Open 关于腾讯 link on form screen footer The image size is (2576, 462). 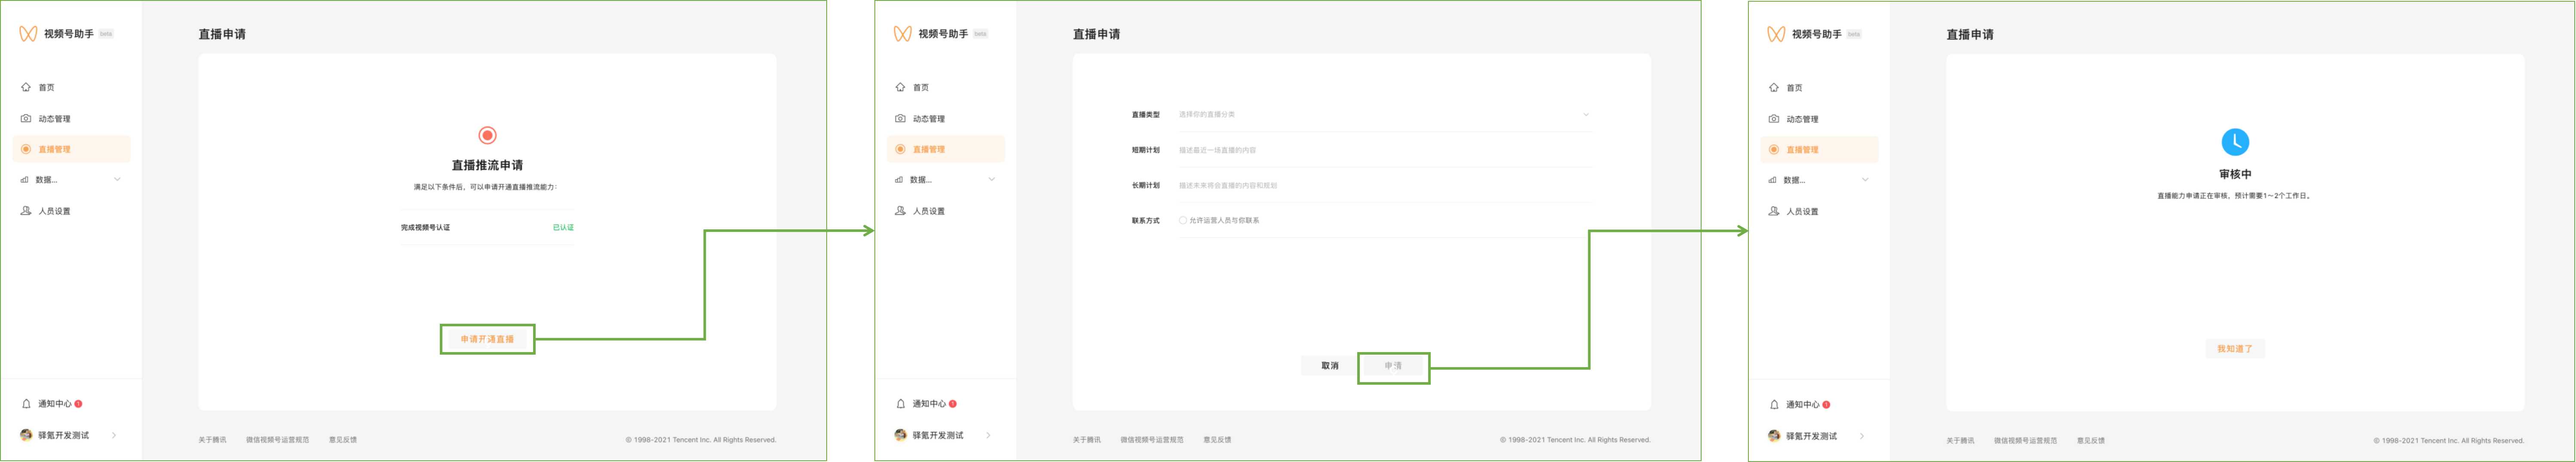point(1087,440)
